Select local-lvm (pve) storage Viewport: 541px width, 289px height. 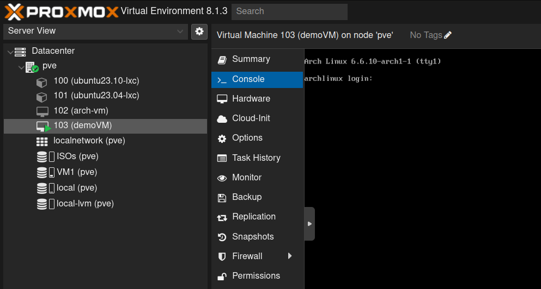point(85,204)
